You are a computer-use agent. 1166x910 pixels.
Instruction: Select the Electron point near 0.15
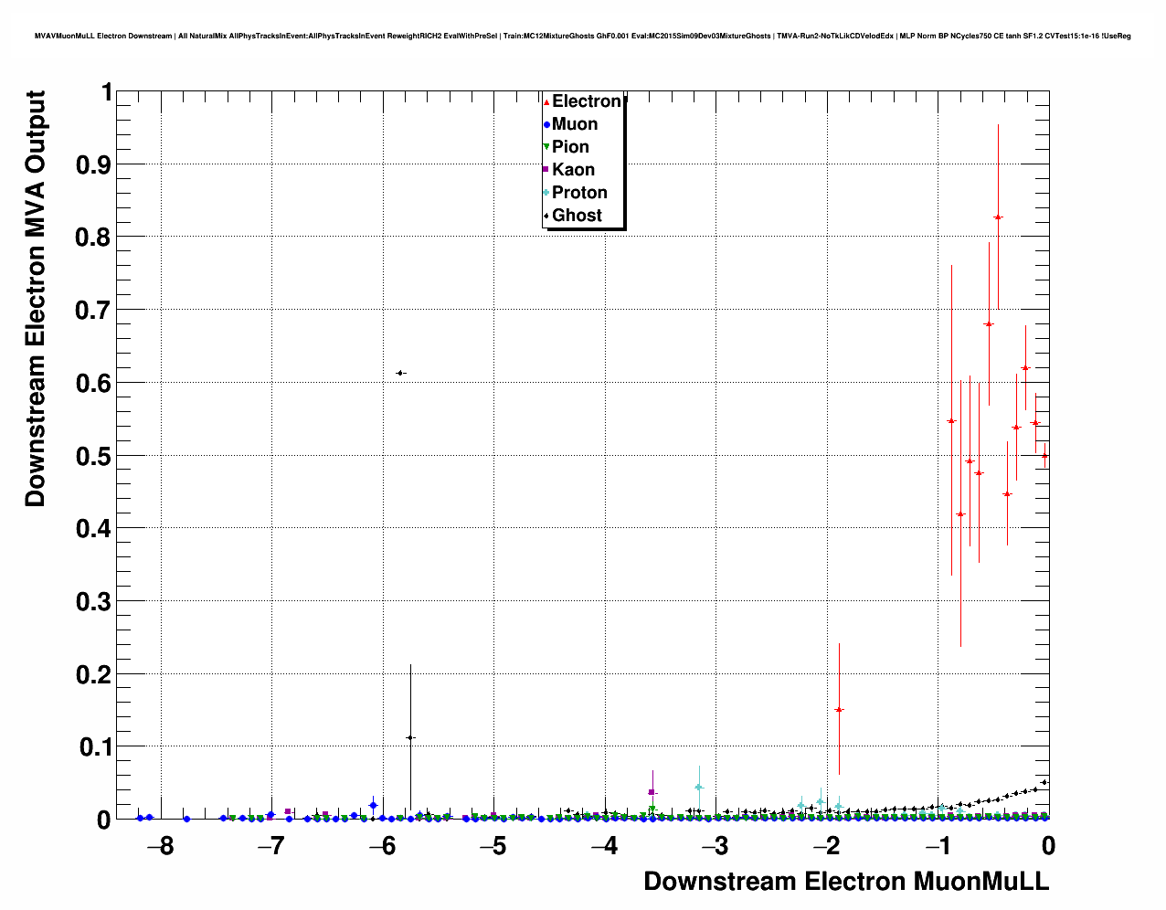839,710
